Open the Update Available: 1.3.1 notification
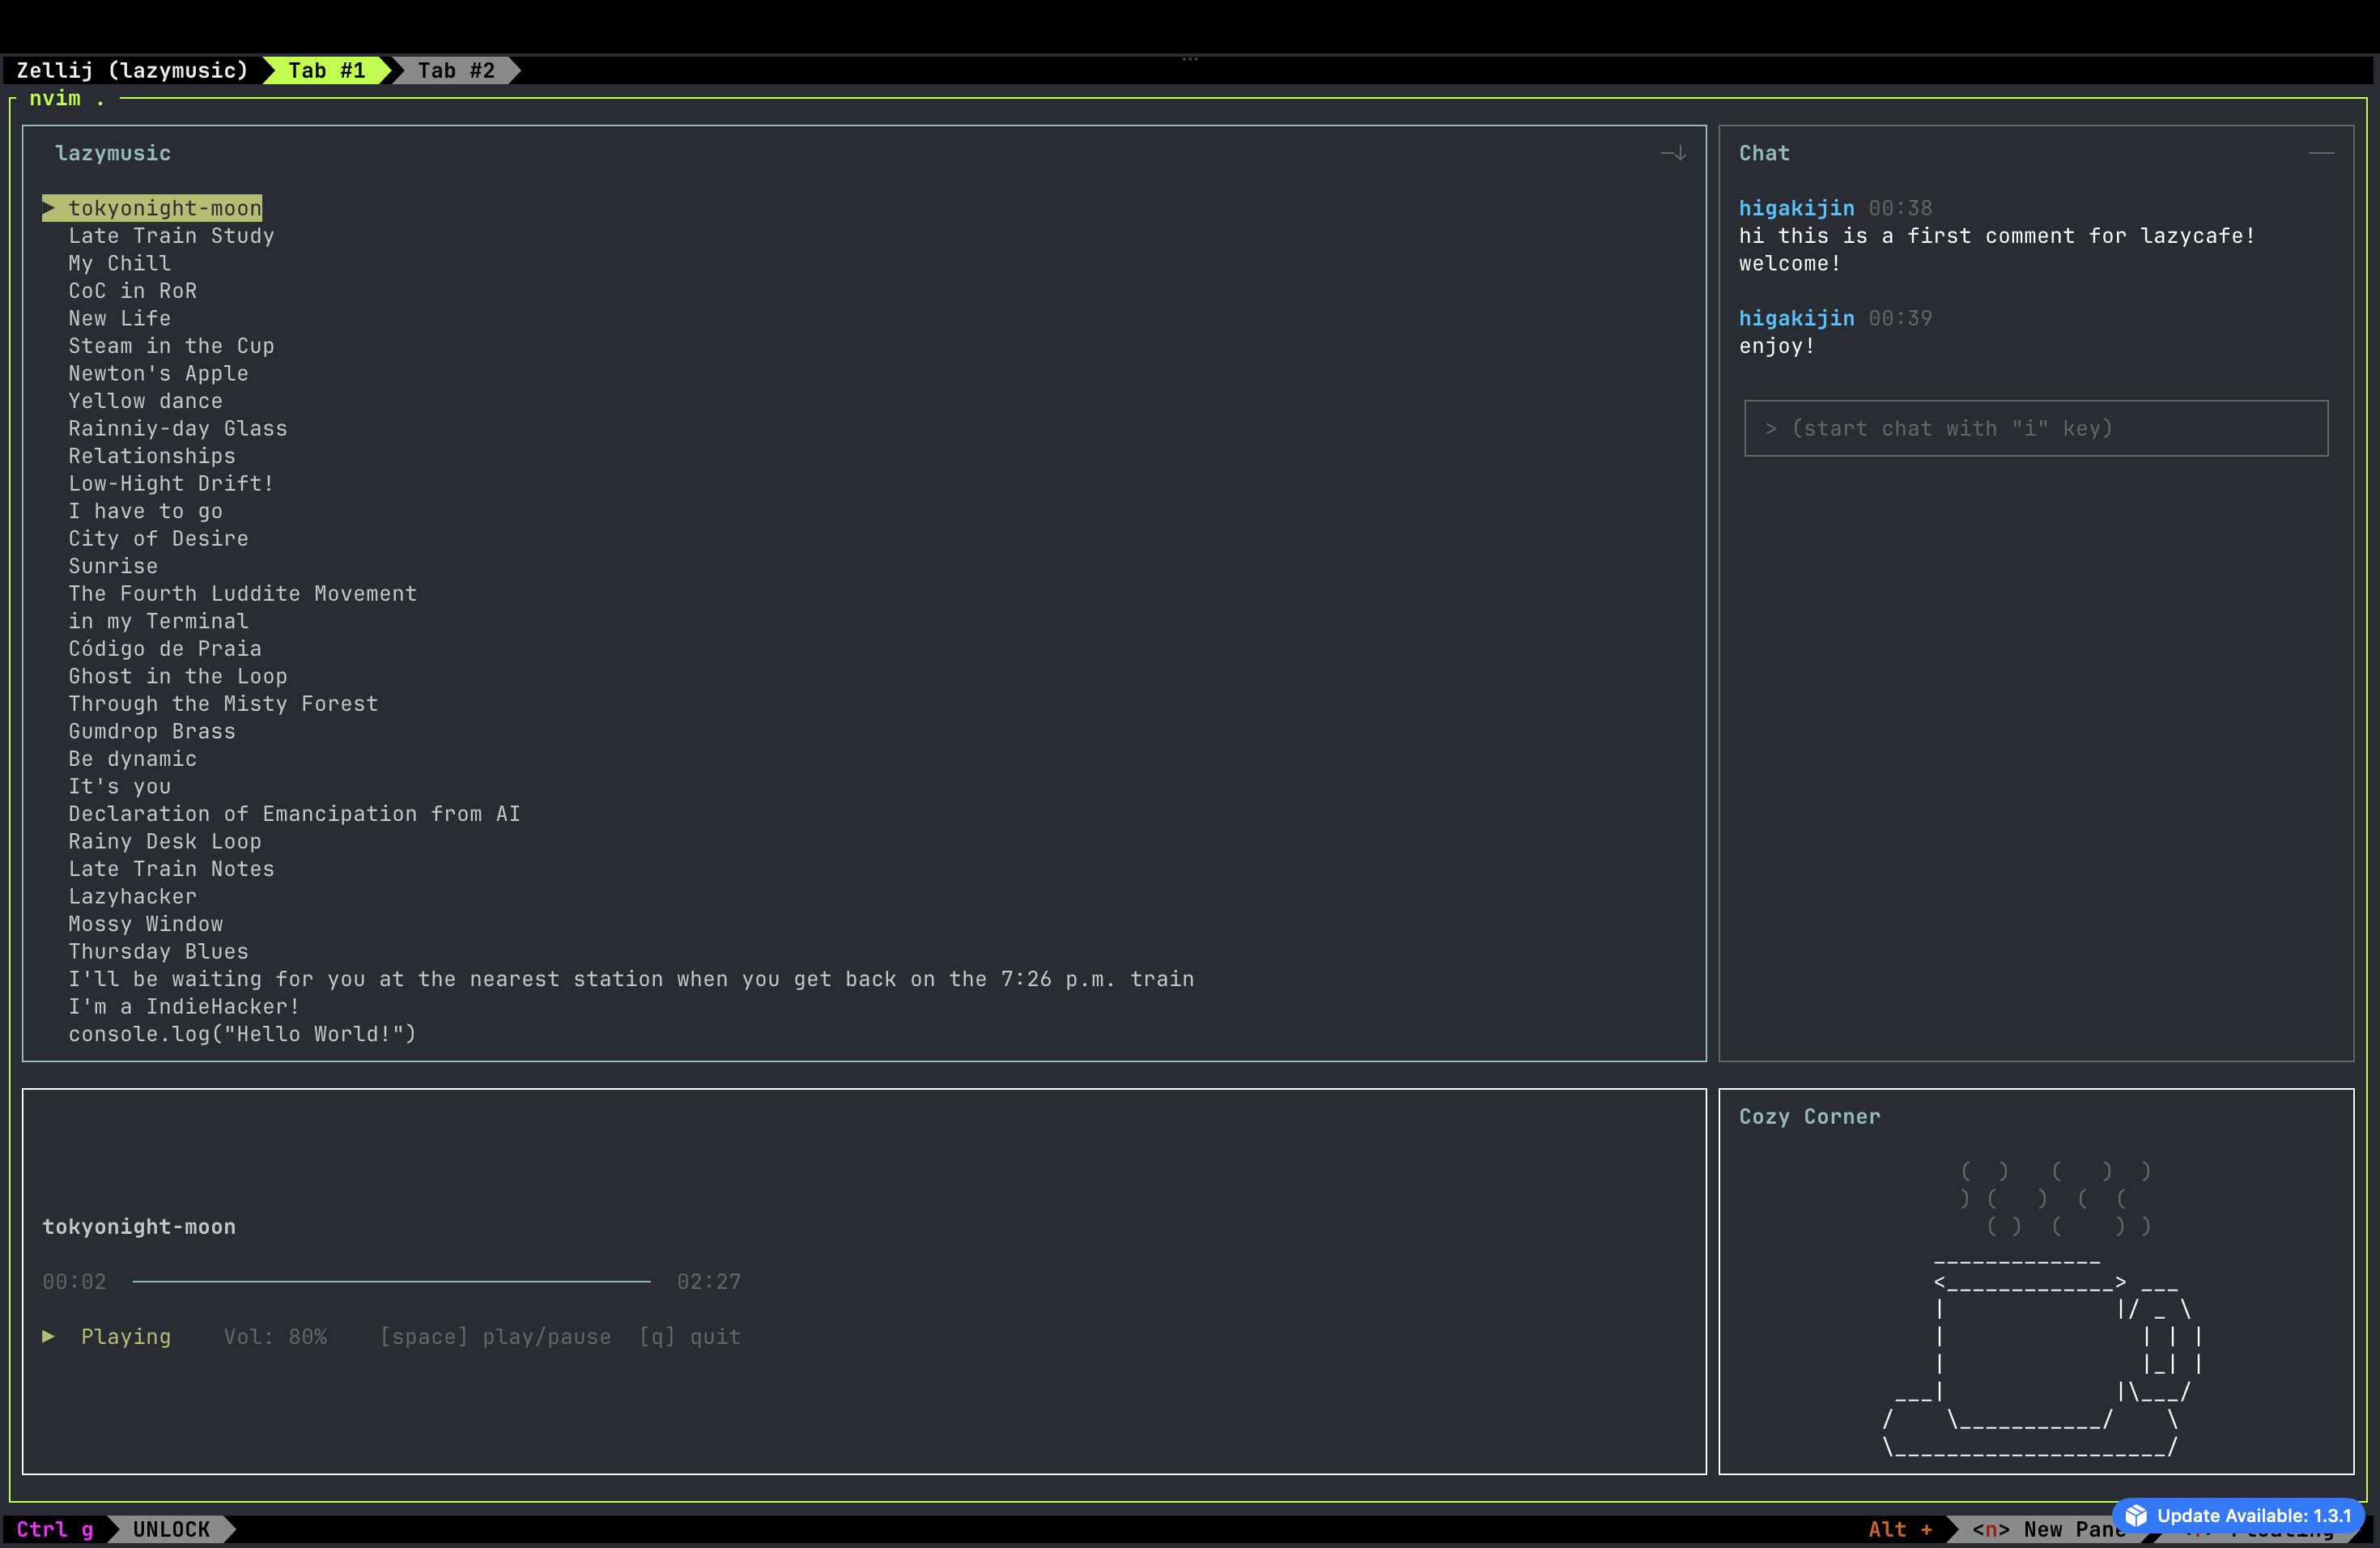 click(2239, 1515)
